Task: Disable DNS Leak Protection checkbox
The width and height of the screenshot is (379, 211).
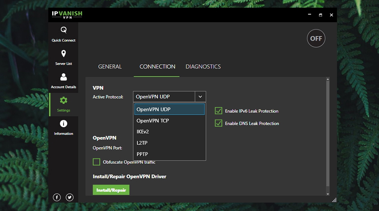Action: tap(219, 123)
